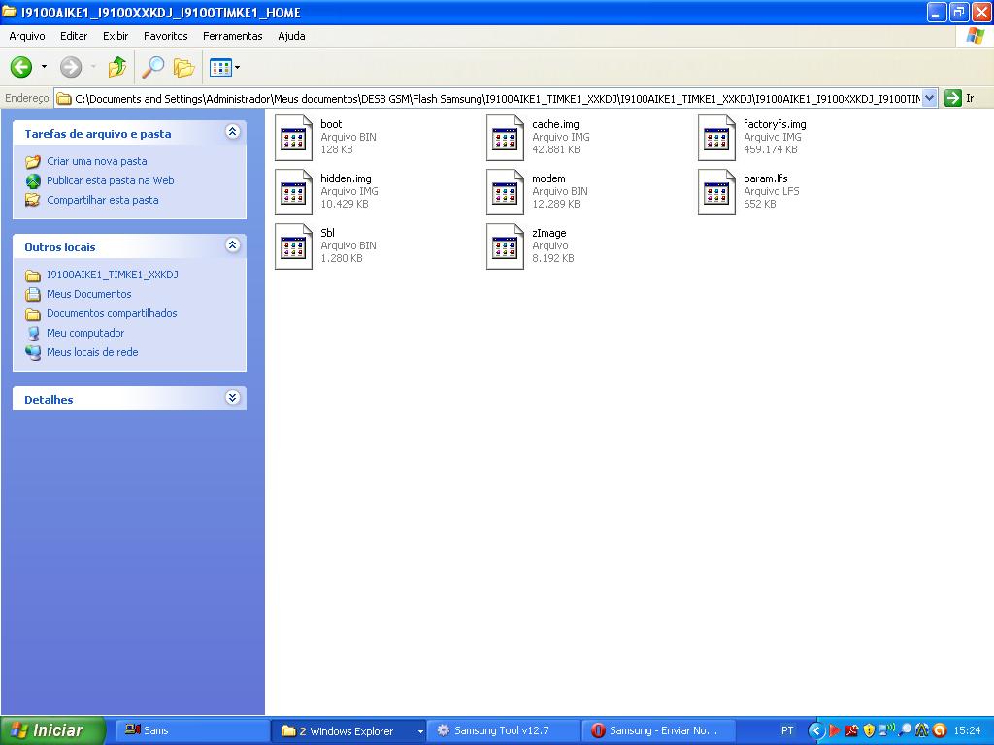Click the yellow shield security tray icon
994x745 pixels.
(x=869, y=730)
